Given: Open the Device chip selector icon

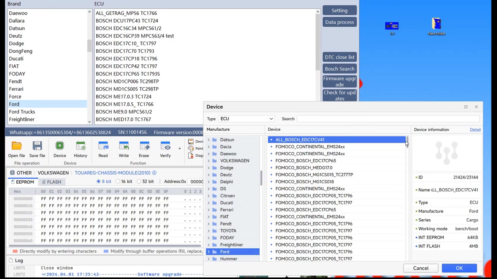Looking at the screenshot, I should 60,146.
